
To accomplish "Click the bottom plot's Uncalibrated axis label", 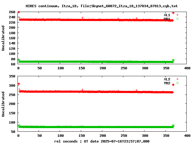I will (3, 104).
